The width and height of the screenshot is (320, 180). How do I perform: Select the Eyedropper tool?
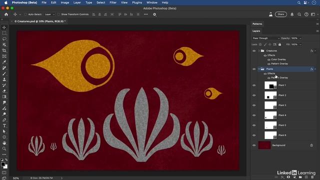pyautogui.click(x=4, y=62)
